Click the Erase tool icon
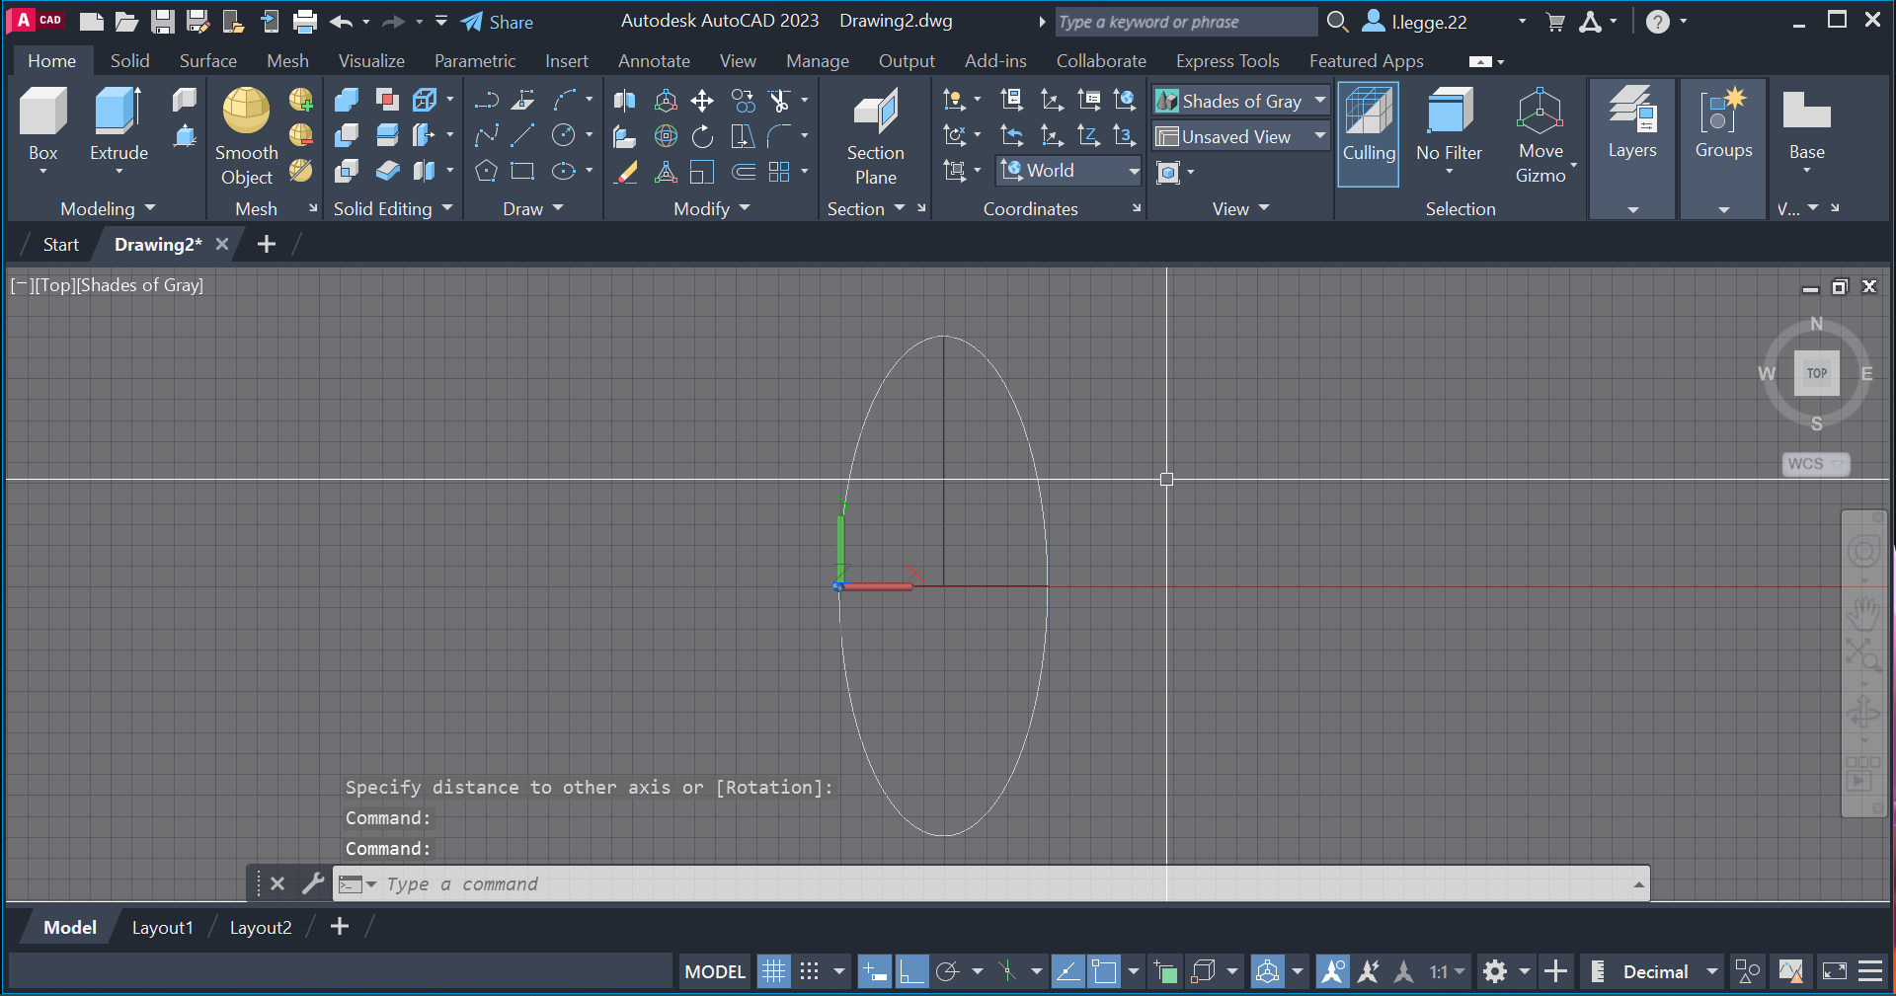 pyautogui.click(x=625, y=171)
